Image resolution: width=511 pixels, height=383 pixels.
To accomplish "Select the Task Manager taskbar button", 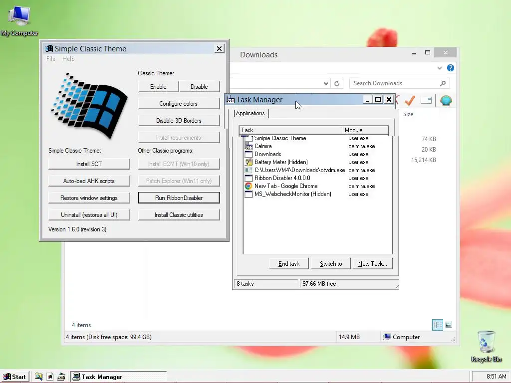I will (119, 377).
